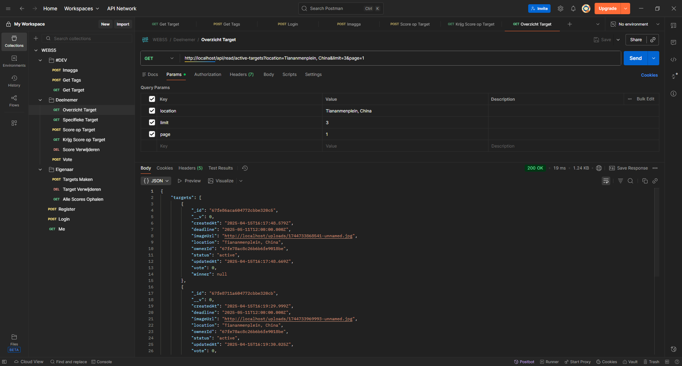Image resolution: width=682 pixels, height=366 pixels.
Task: Search within the response body
Action: (x=631, y=181)
